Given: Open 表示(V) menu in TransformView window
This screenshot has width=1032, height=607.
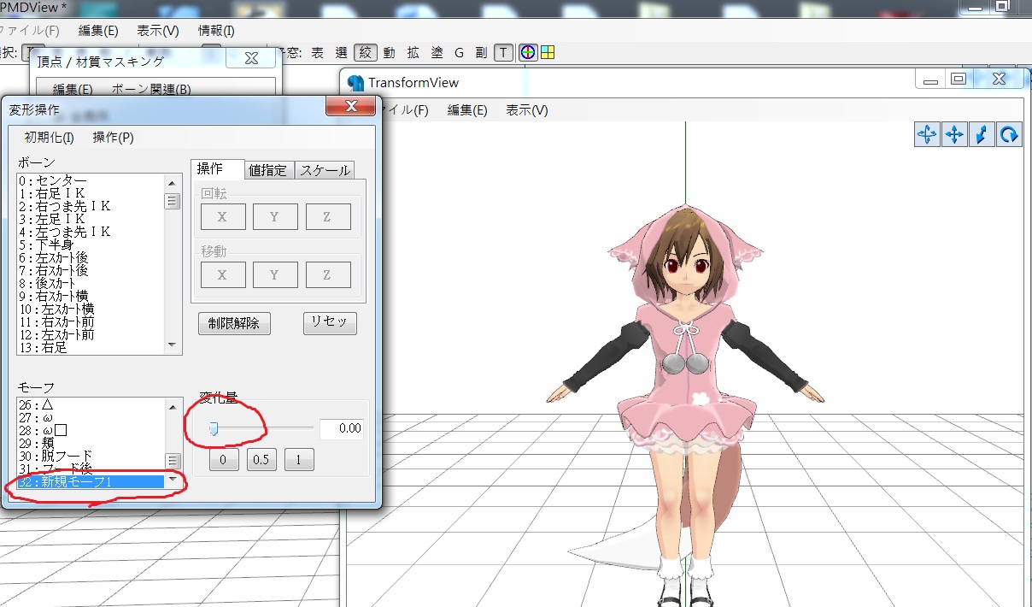Looking at the screenshot, I should coord(527,110).
